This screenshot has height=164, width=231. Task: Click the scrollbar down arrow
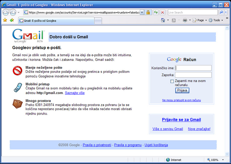(x=227, y=154)
